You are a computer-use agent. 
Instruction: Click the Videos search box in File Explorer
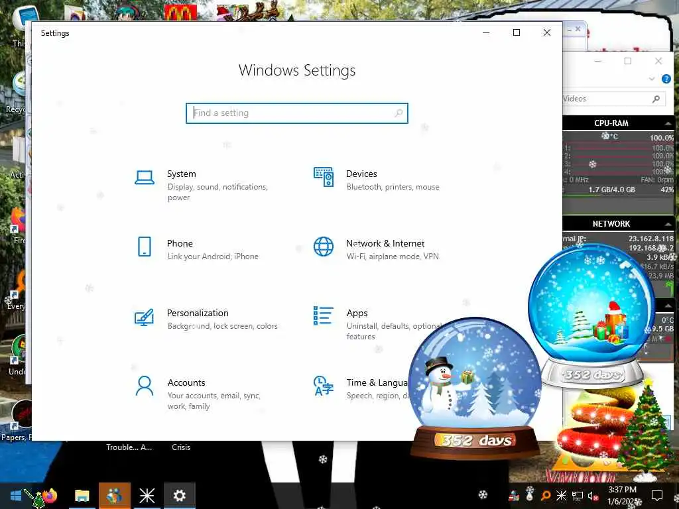[614, 99]
